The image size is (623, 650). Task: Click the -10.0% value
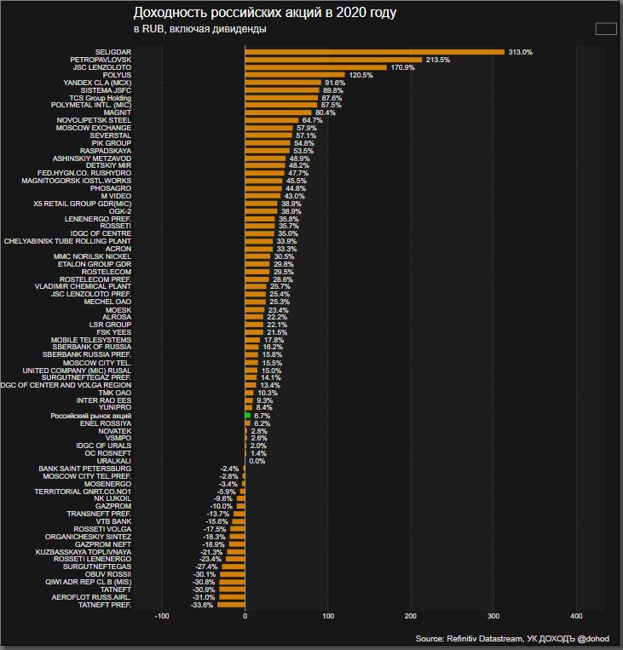tap(221, 506)
